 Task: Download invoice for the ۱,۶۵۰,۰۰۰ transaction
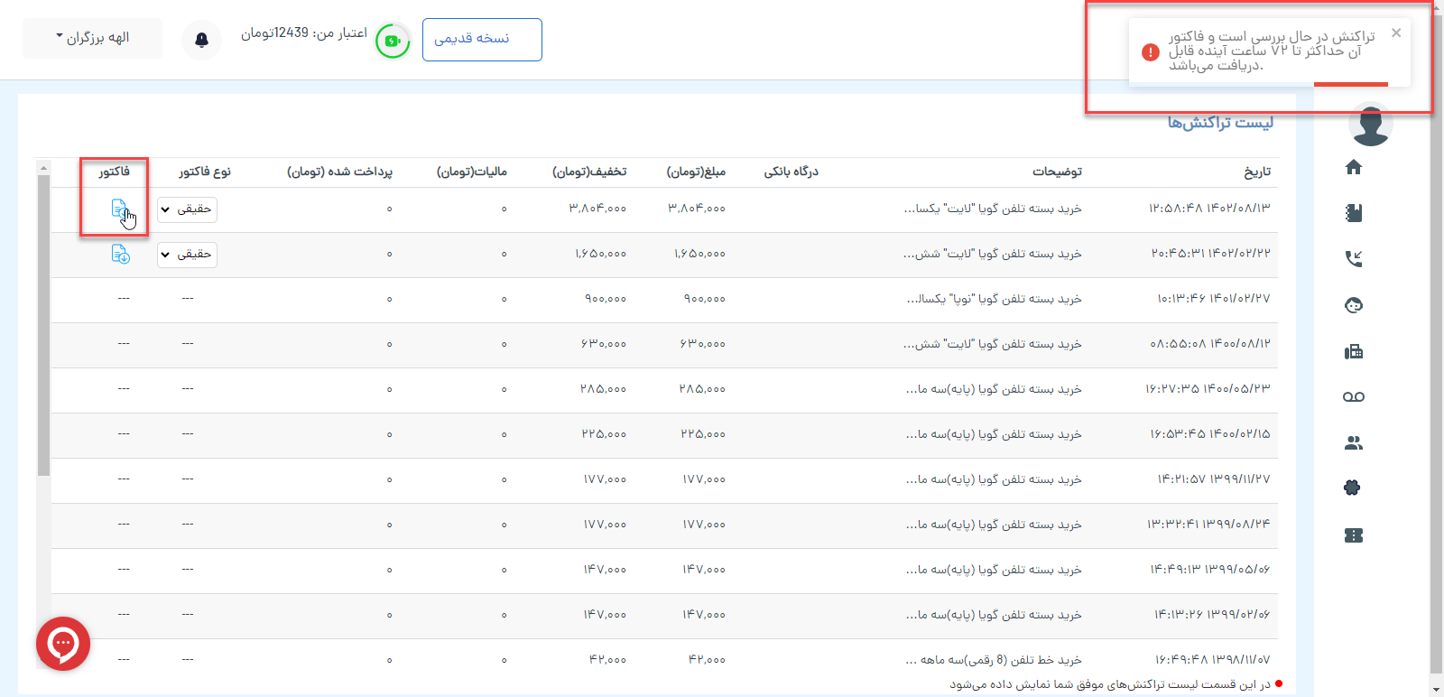click(x=120, y=254)
